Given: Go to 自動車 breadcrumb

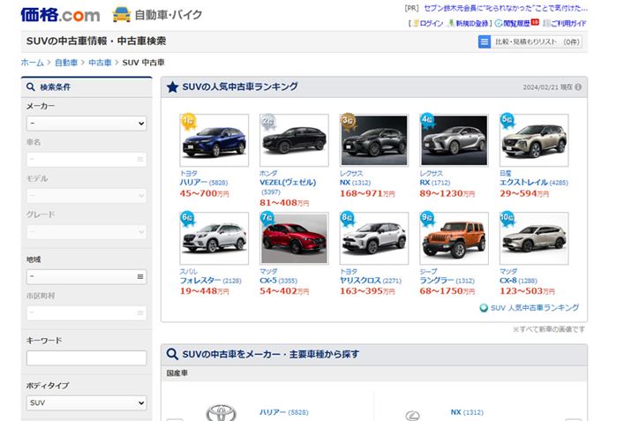Looking at the screenshot, I should point(66,63).
